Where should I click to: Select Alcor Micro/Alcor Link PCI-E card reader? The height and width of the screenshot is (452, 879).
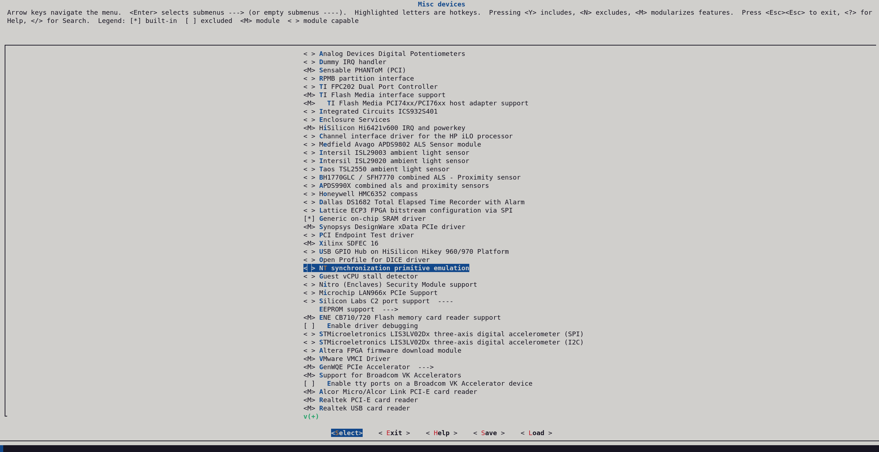[390, 392]
